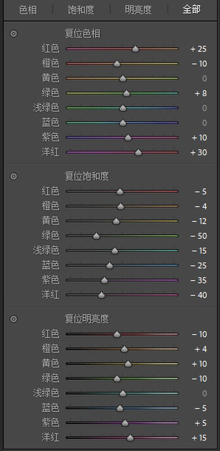Image resolution: width=220 pixels, height=451 pixels.
Task: Click the 复位明亮度 reset label
Action: click(x=87, y=319)
